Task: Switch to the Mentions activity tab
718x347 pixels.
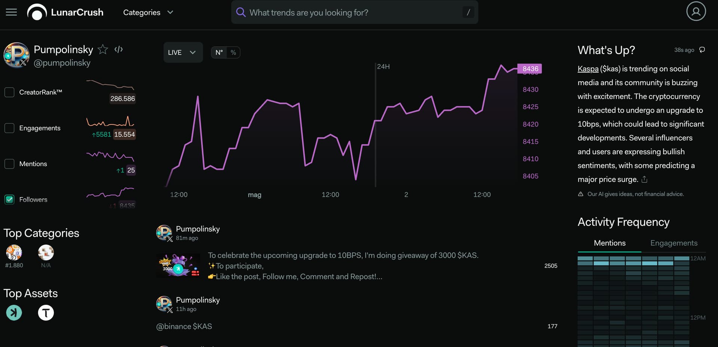Action: point(610,243)
